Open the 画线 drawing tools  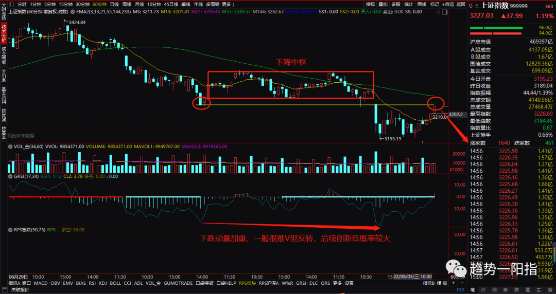coord(422,4)
